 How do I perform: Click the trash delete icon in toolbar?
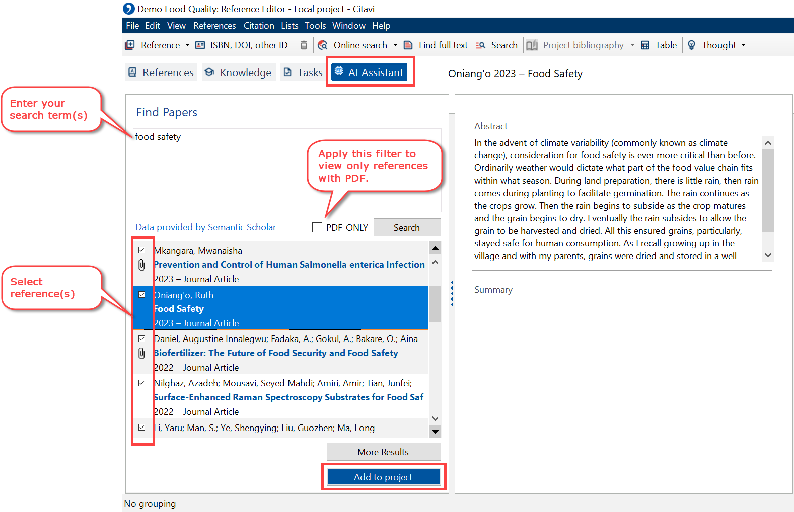[x=304, y=45]
